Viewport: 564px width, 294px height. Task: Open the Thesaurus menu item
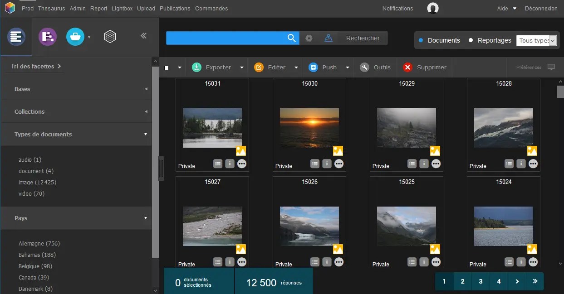pos(51,8)
